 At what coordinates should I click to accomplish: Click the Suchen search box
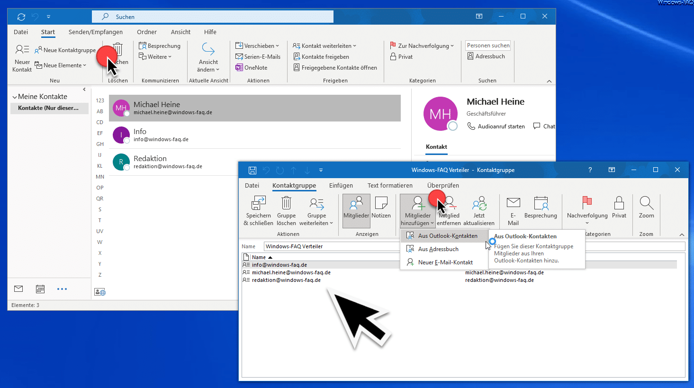pyautogui.click(x=213, y=17)
